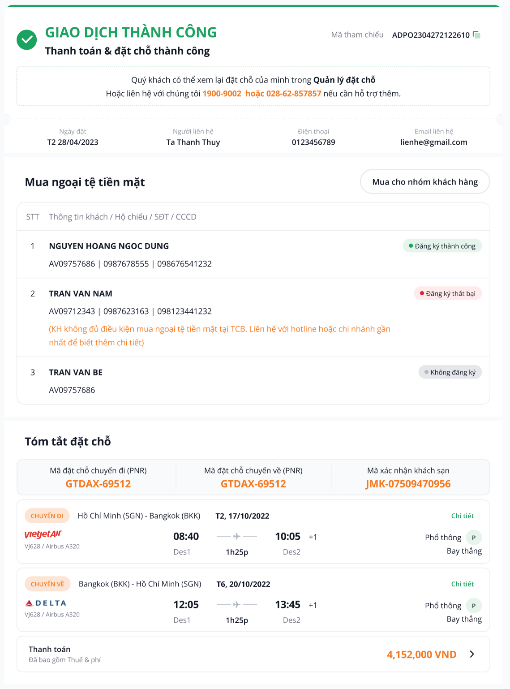Open Chi tiết for the departure flight
This screenshot has width=510, height=689.
462,516
